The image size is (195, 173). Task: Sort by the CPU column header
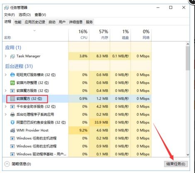click(x=79, y=34)
